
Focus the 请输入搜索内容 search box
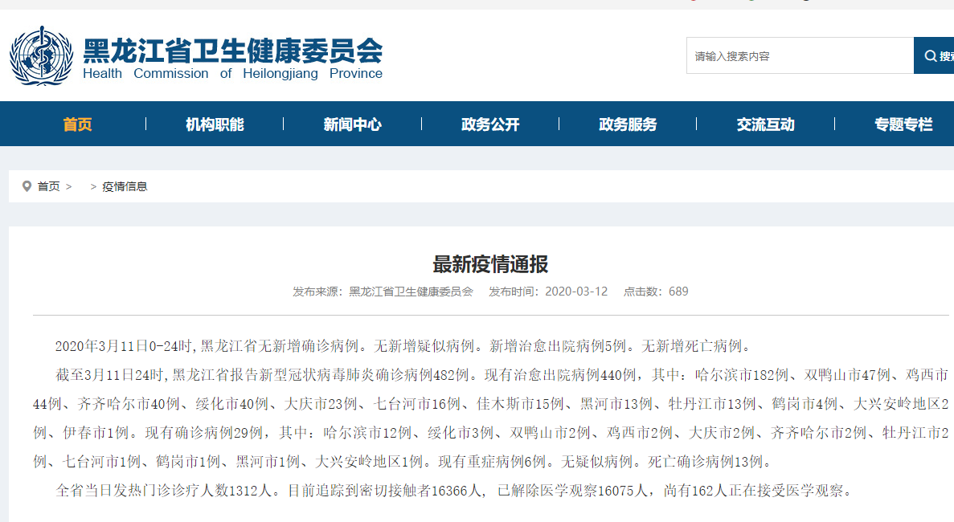coord(799,56)
